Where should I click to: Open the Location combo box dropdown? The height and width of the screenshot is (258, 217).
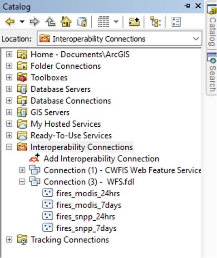click(x=196, y=39)
